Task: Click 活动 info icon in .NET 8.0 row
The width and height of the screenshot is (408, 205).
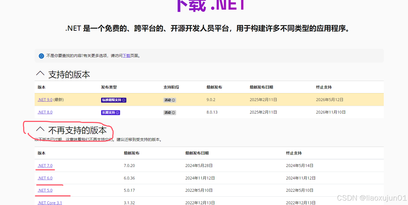Action: click(174, 113)
